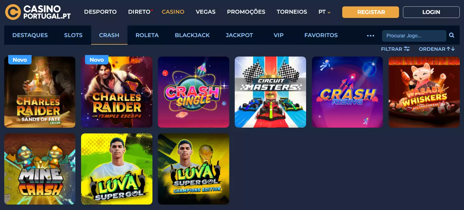This screenshot has height=210, width=464.
Task: Go to Desporto in the top menu
Action: 100,12
